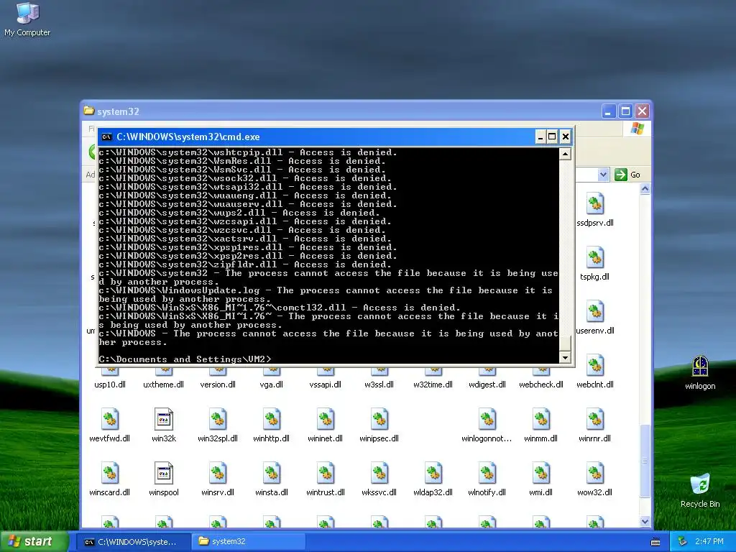Screen dimensions: 736x552
Task: Select the winsta.dll file icon
Action: [x=271, y=473]
